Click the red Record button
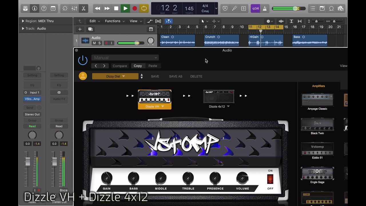The height and width of the screenshot is (206, 366). click(x=134, y=8)
